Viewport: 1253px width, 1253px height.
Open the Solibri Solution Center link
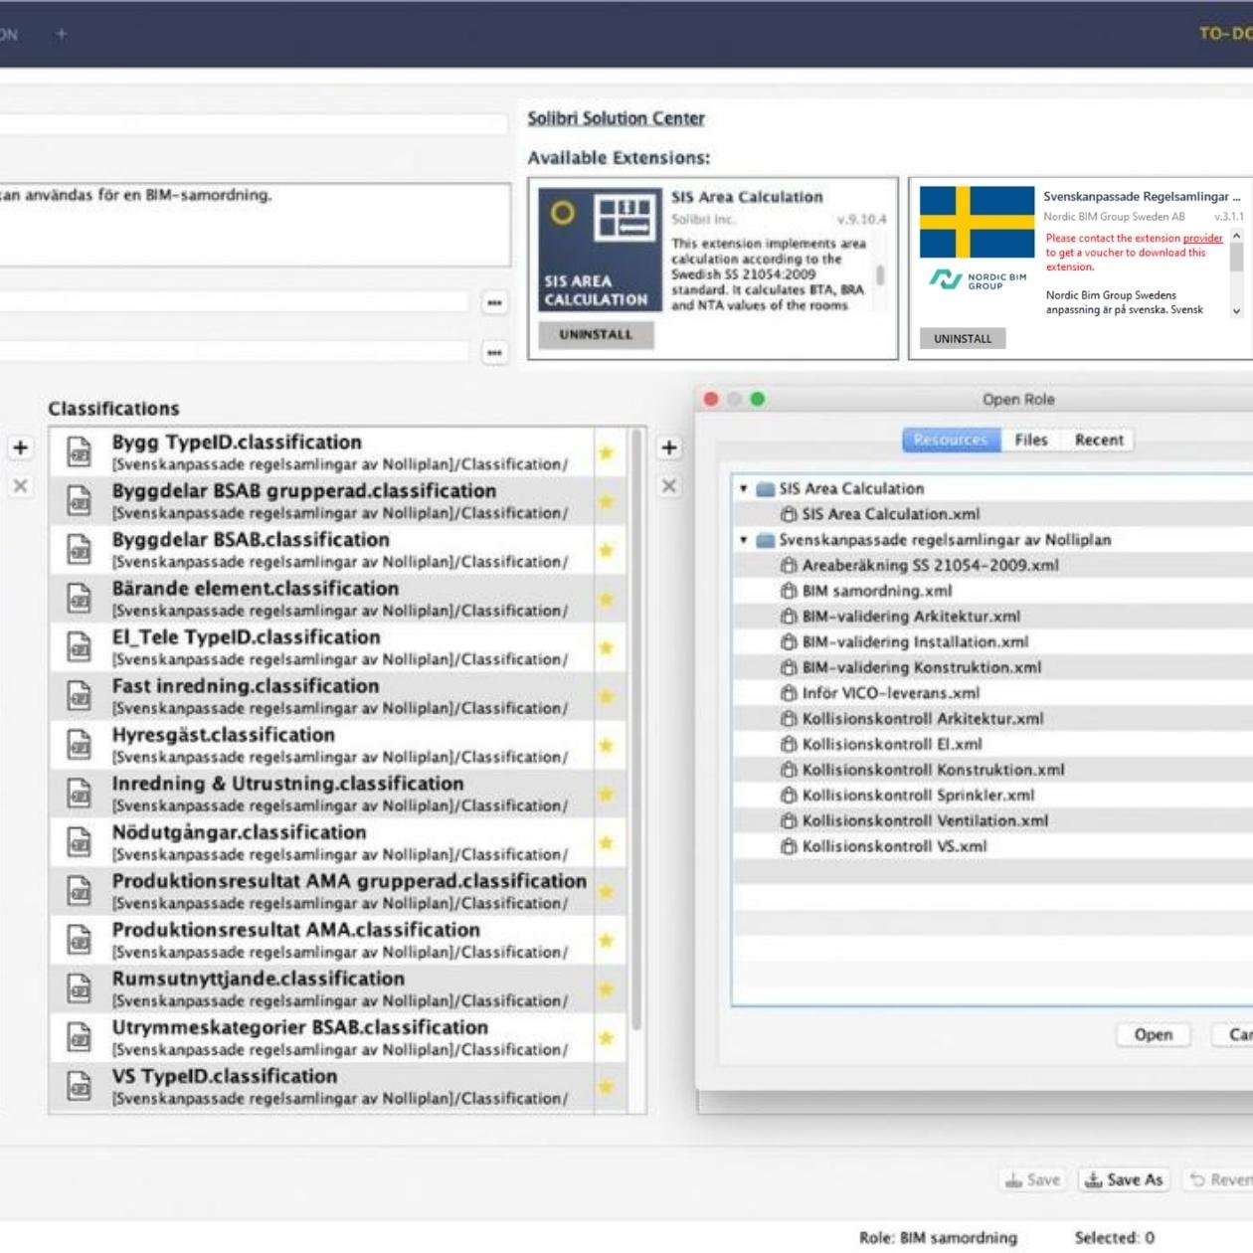pos(616,118)
